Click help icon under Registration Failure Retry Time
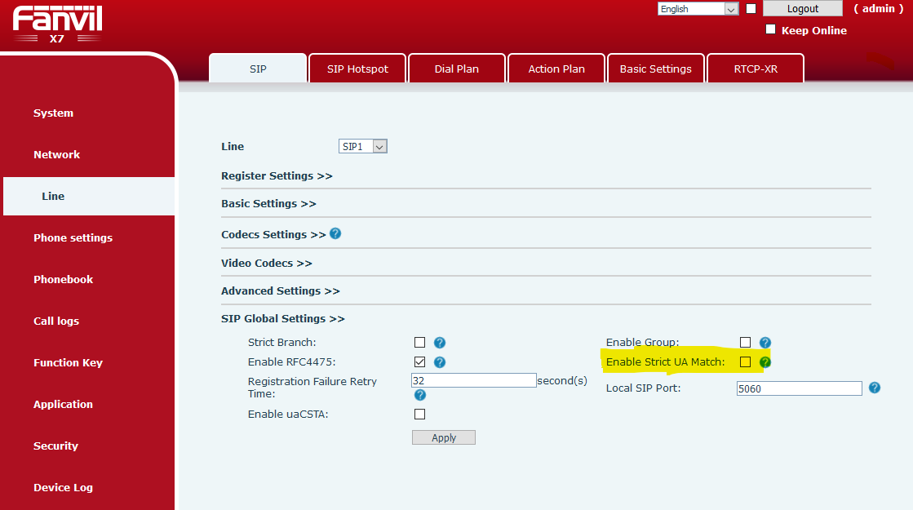This screenshot has height=510, width=913. pyautogui.click(x=420, y=395)
